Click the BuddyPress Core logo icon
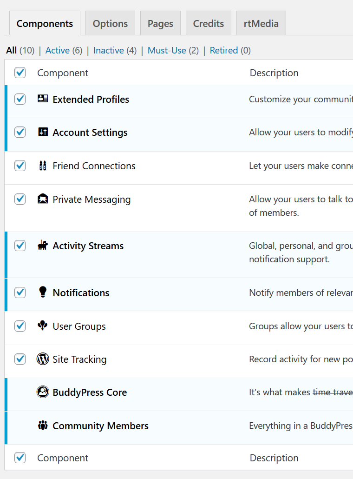Image resolution: width=353 pixels, height=479 pixels. click(43, 392)
